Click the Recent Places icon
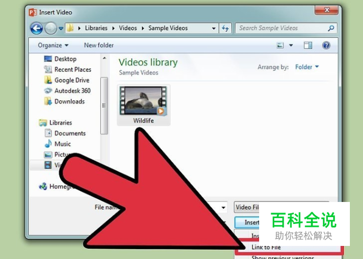Image resolution: width=363 pixels, height=259 pixels. [48, 70]
